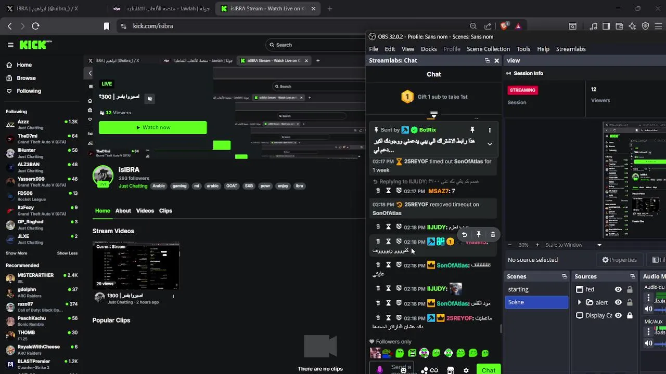This screenshot has width=666, height=374.
Task: Switch to About tab on isIBRA channel
Action: (123, 210)
